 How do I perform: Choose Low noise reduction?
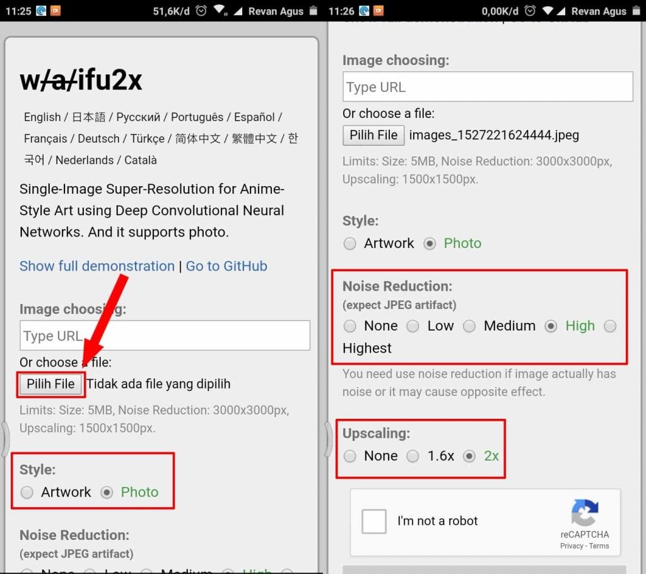coord(413,326)
